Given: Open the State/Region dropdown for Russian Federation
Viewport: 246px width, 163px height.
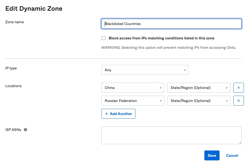Looking at the screenshot, I should tap(199, 101).
